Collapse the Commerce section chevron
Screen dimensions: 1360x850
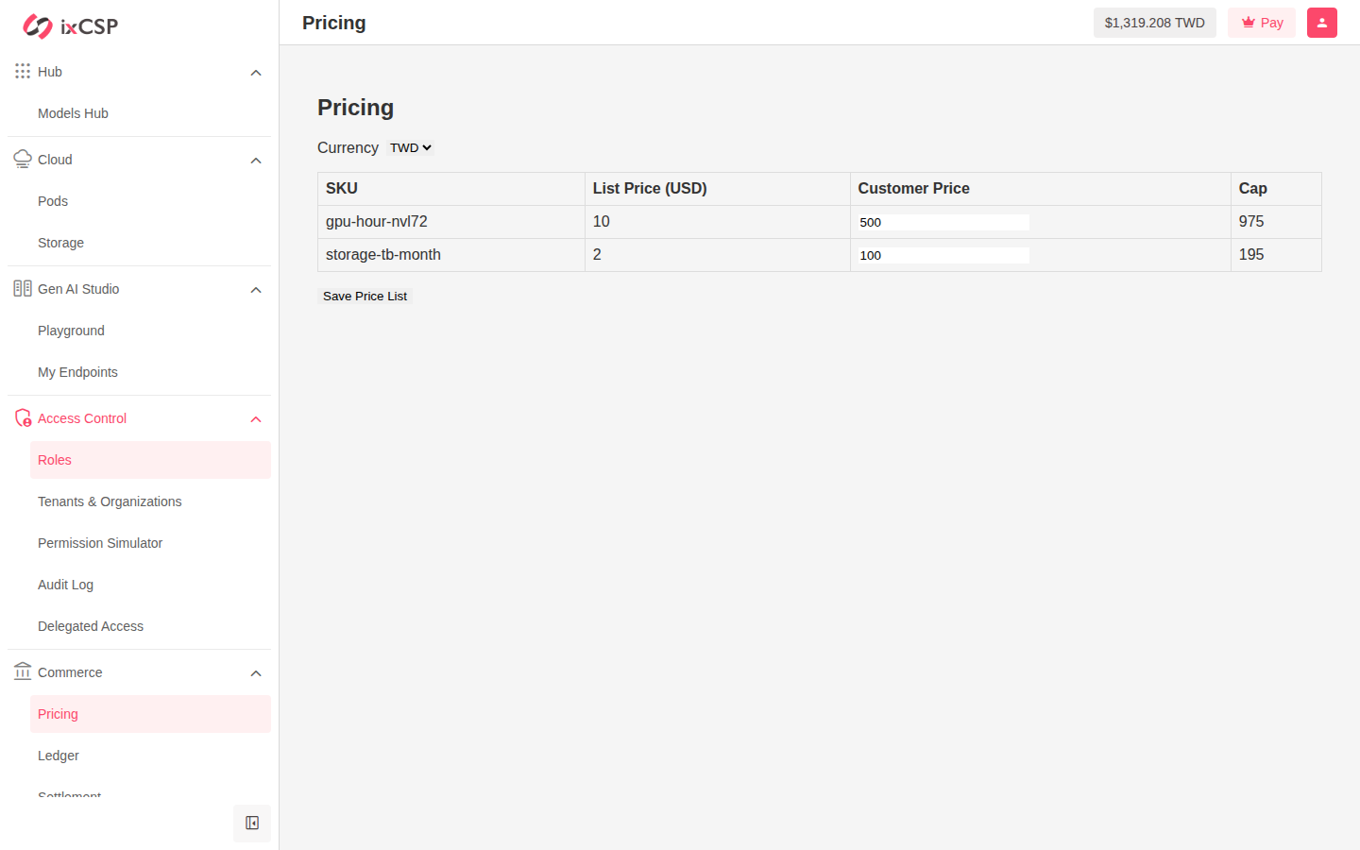(x=256, y=673)
